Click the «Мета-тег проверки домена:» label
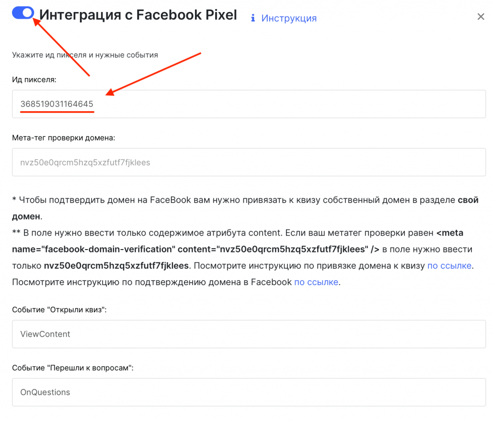This screenshot has height=421, width=493. point(64,138)
